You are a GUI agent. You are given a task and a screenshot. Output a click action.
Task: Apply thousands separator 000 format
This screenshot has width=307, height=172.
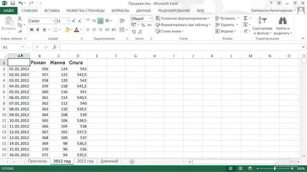[149, 25]
